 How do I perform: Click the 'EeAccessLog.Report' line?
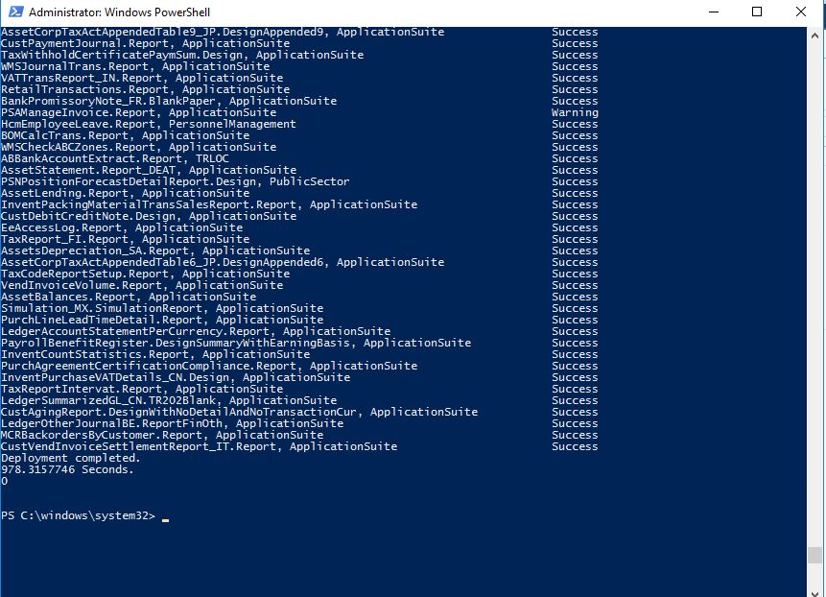click(x=122, y=227)
